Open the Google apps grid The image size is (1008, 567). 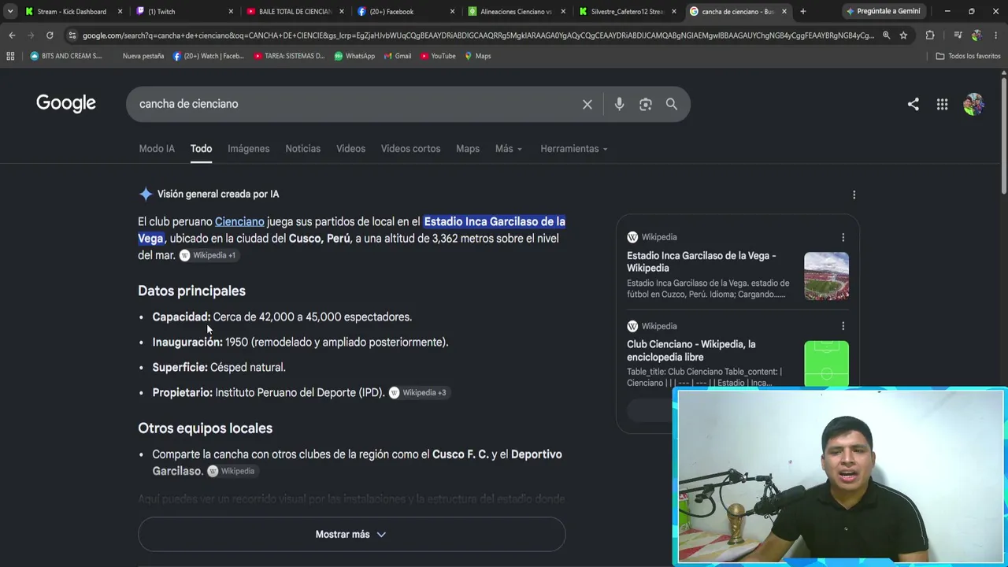pos(942,104)
